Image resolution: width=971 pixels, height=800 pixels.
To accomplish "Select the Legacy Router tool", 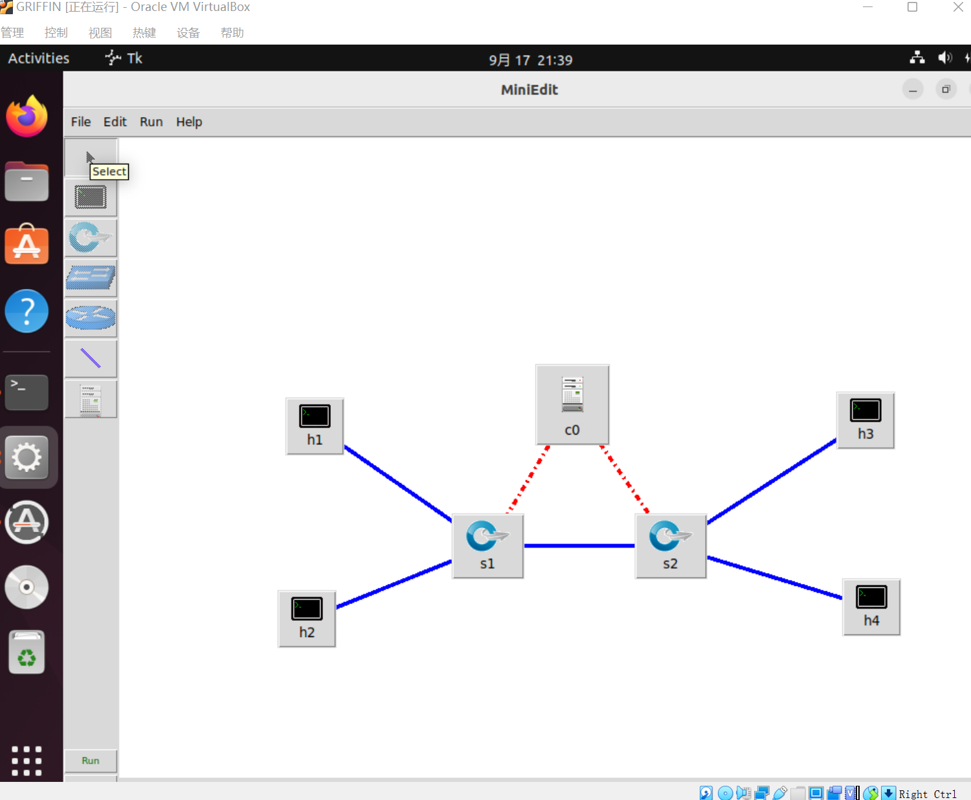I will tap(91, 318).
